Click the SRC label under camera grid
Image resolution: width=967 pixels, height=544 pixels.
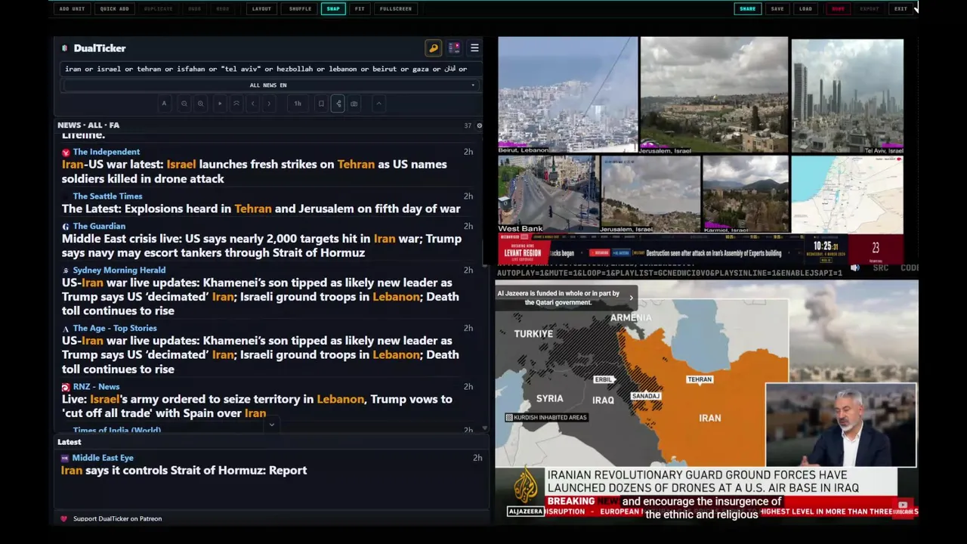pos(880,268)
